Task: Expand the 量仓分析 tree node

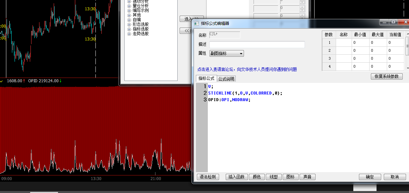Action: tap(129, 6)
